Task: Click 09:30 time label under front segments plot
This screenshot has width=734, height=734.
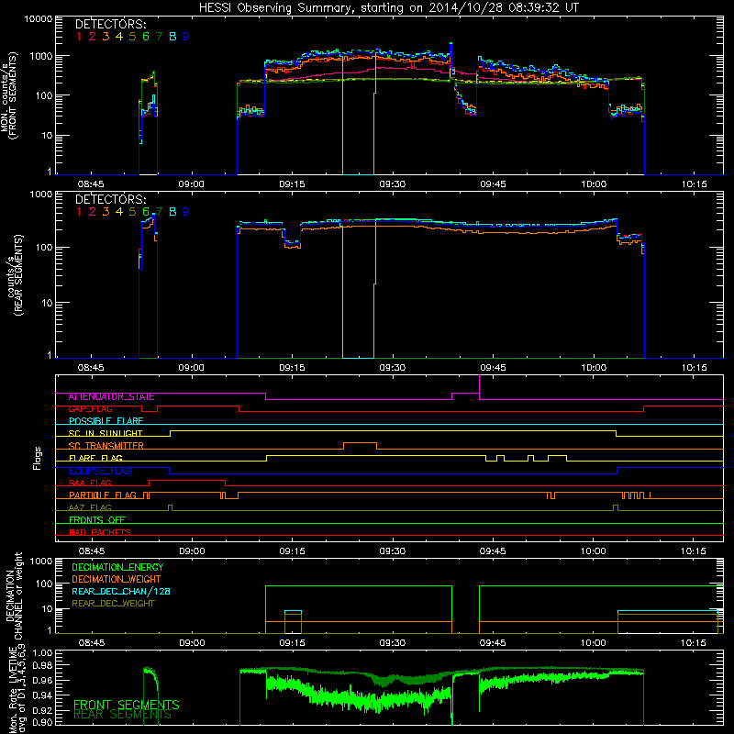Action: click(x=393, y=184)
